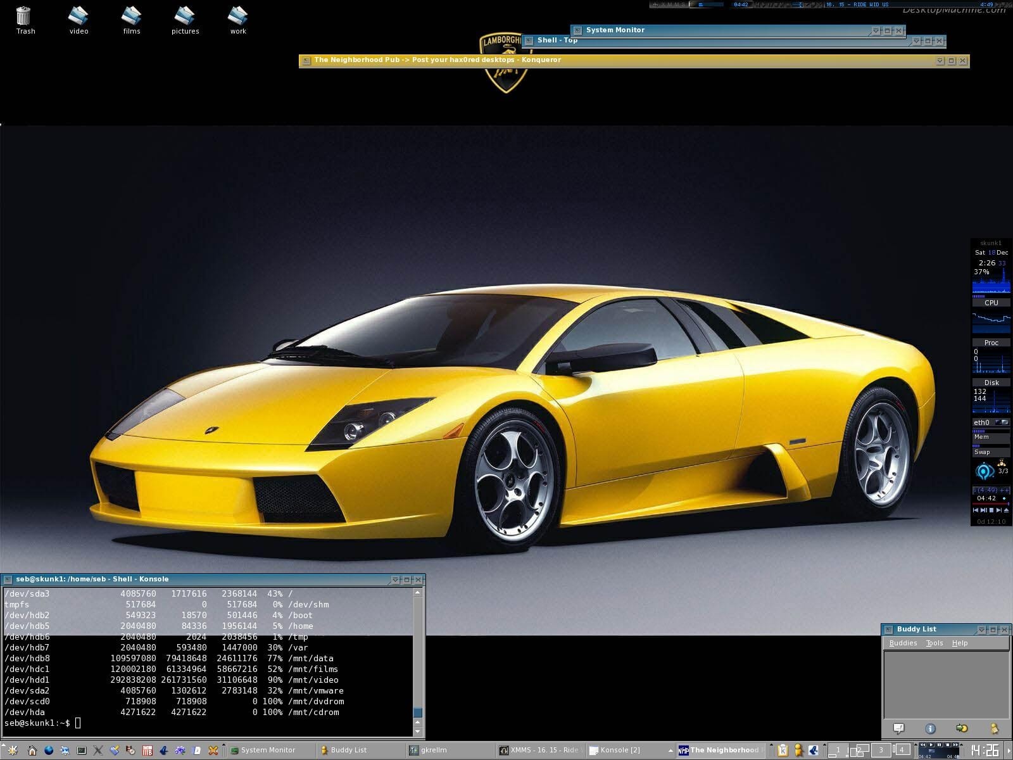Switch to gkrellm taskbar entry
This screenshot has height=760, width=1013.
pos(450,750)
